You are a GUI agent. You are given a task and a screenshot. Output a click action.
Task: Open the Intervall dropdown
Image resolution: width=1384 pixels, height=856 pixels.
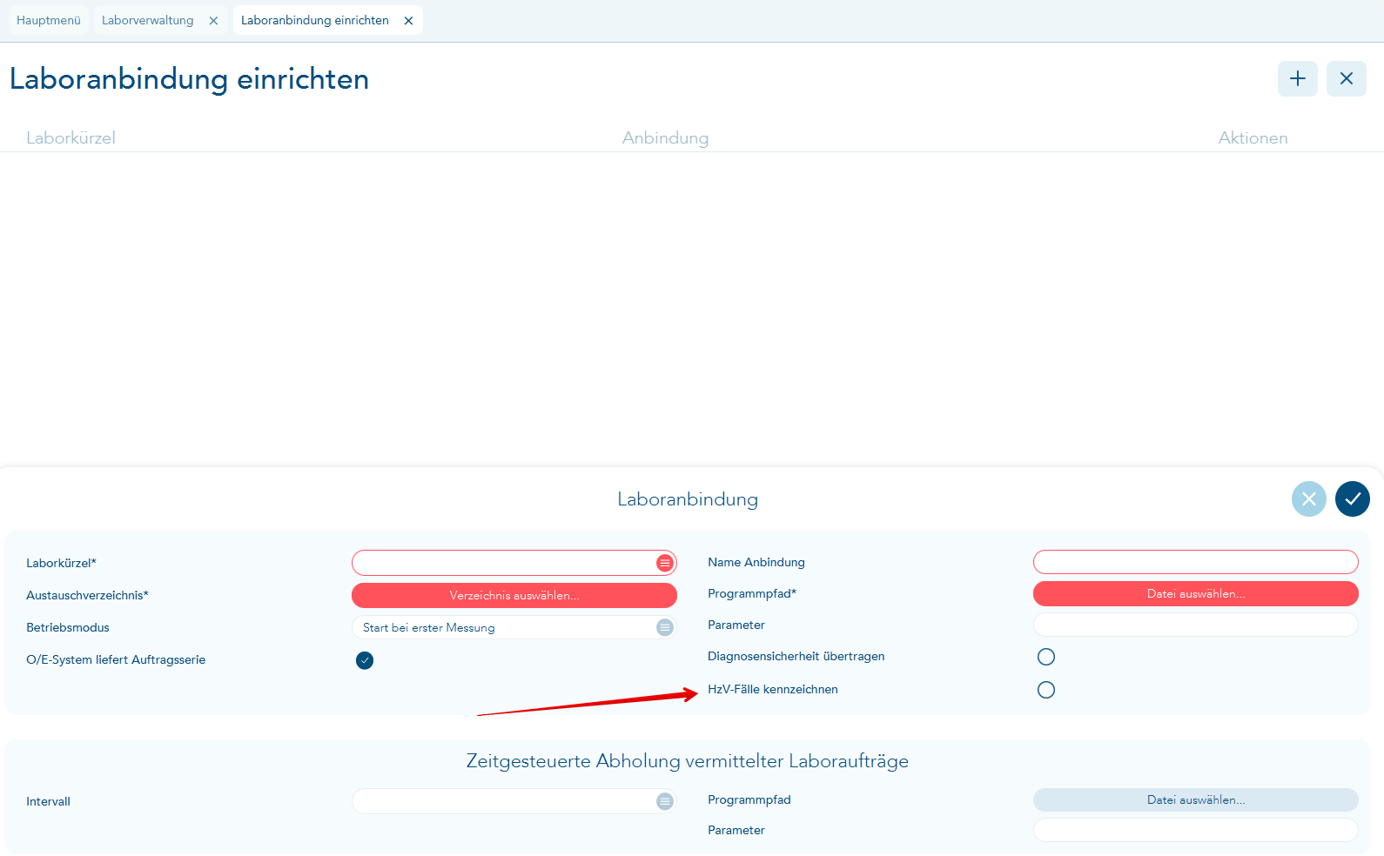[665, 801]
